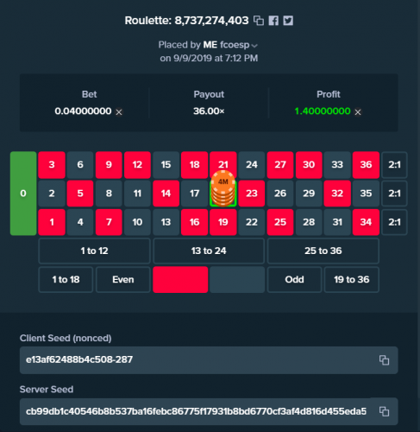Image resolution: width=420 pixels, height=432 pixels.
Task: Select red number 7
Action: click(109, 222)
